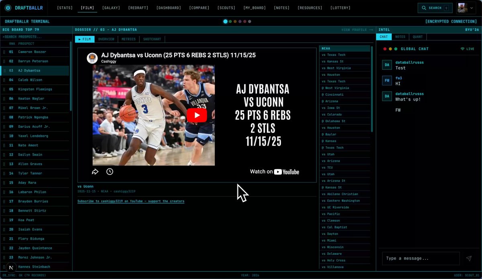The width and height of the screenshot is (482, 279).
Task: Click the Watch Later clock icon on the video
Action: tap(110, 172)
